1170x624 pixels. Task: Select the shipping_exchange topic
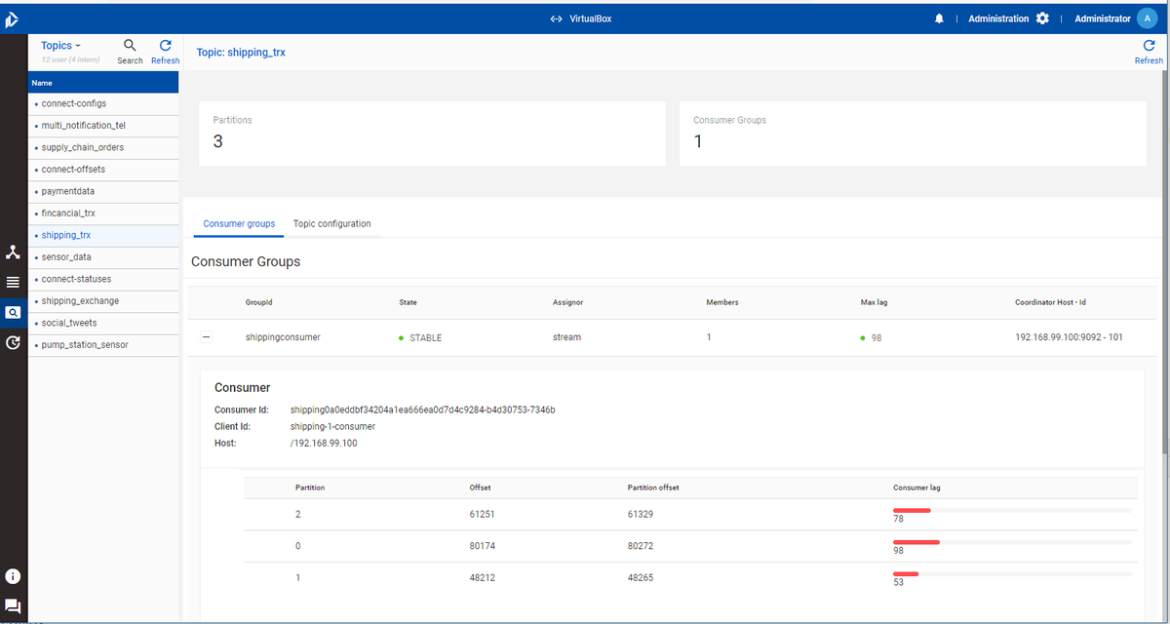[103, 301]
